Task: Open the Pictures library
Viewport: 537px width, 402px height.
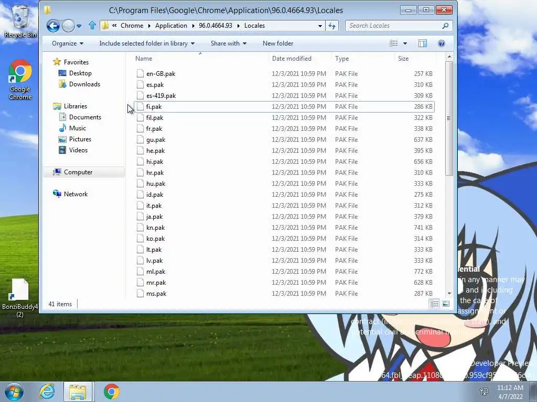Action: (75, 139)
